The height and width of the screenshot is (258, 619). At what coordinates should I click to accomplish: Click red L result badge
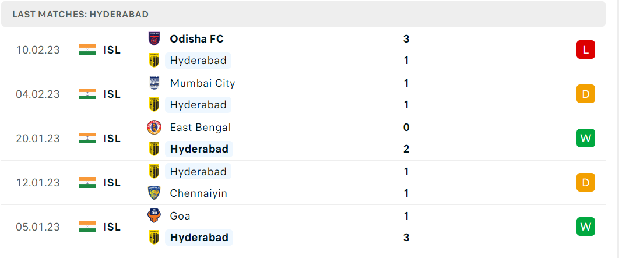tap(585, 50)
